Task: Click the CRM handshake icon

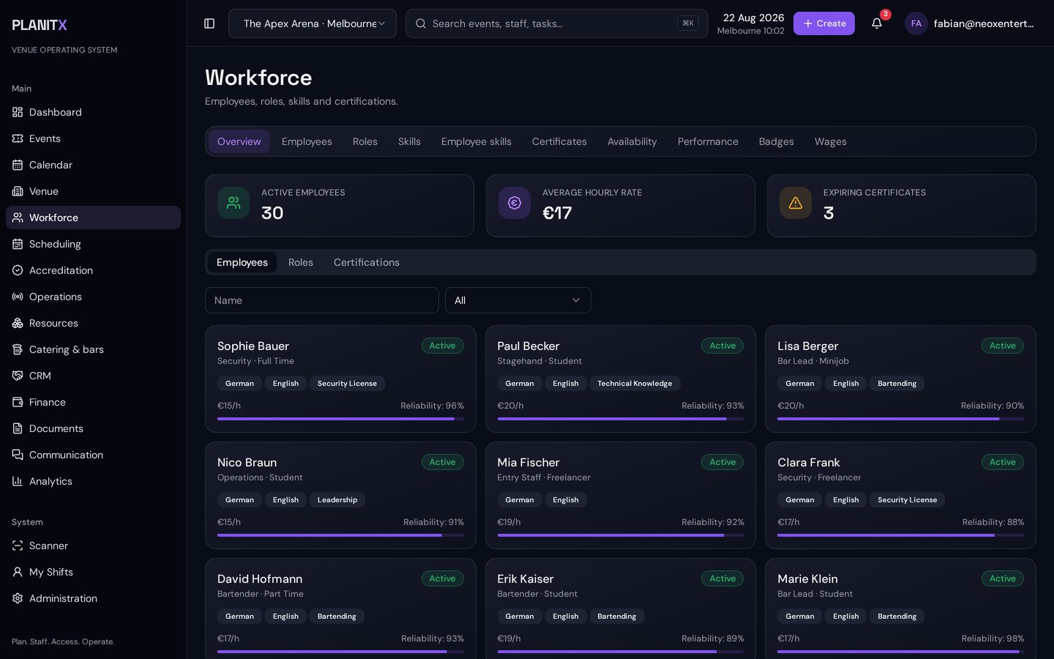Action: [18, 376]
